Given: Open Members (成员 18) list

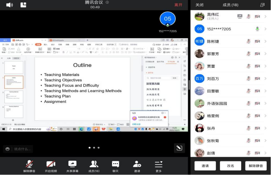Looking at the screenshot, I should coord(94,164).
